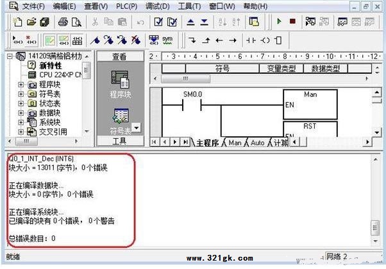Open 符号表 from the navigation bar
Screen dimensions: 386x269
click(x=121, y=122)
